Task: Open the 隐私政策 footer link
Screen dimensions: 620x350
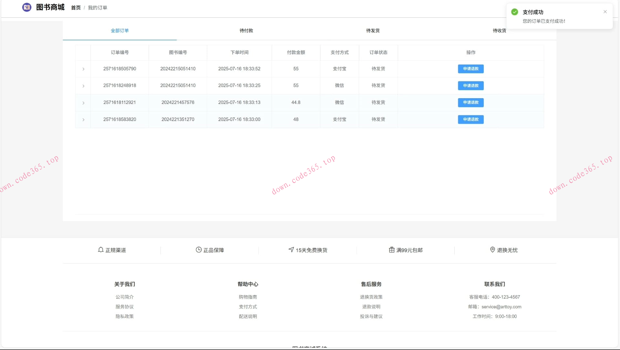Action: (x=124, y=316)
